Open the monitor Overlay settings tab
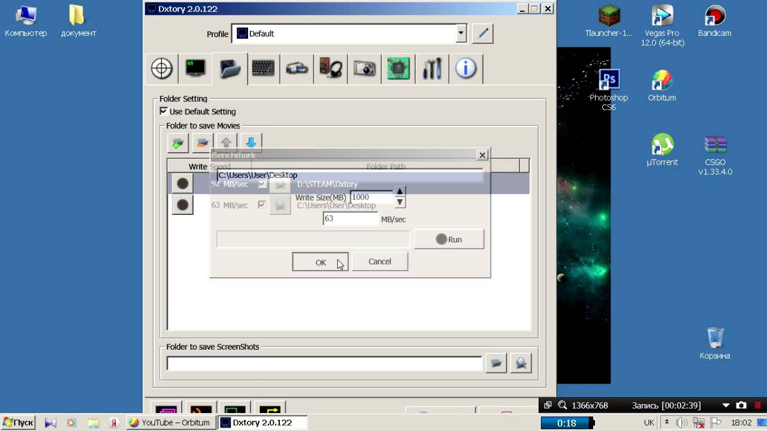The image size is (767, 431). point(195,69)
